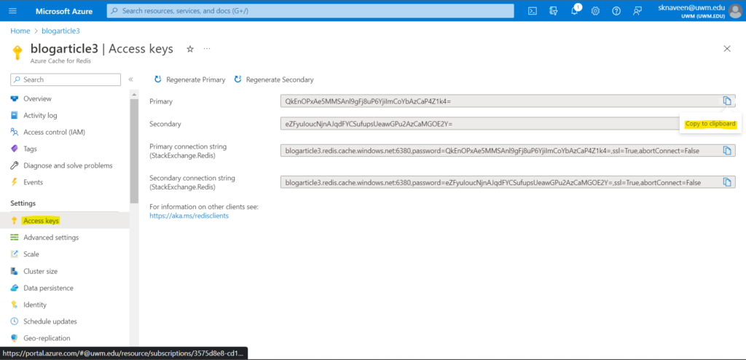Click the Schedule updates clock icon
The height and width of the screenshot is (360, 746).
(15, 321)
